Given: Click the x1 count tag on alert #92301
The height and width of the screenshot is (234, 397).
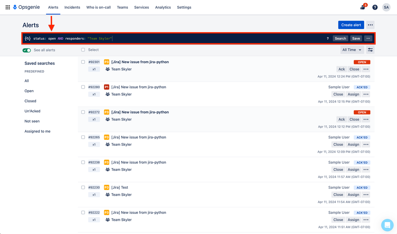Looking at the screenshot, I should [94, 69].
